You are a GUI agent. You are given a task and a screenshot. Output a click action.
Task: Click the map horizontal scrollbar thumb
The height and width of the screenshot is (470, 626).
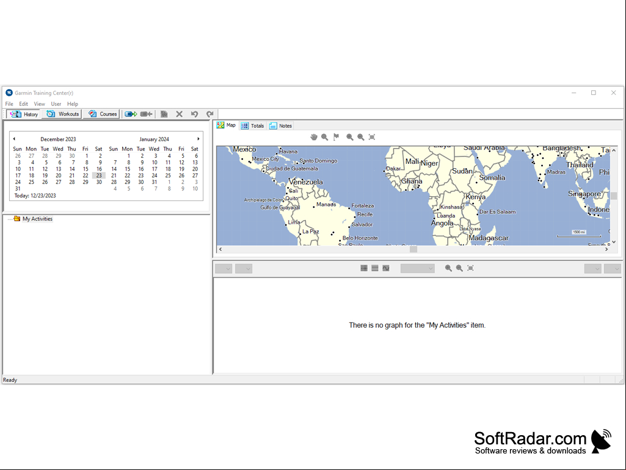click(413, 249)
